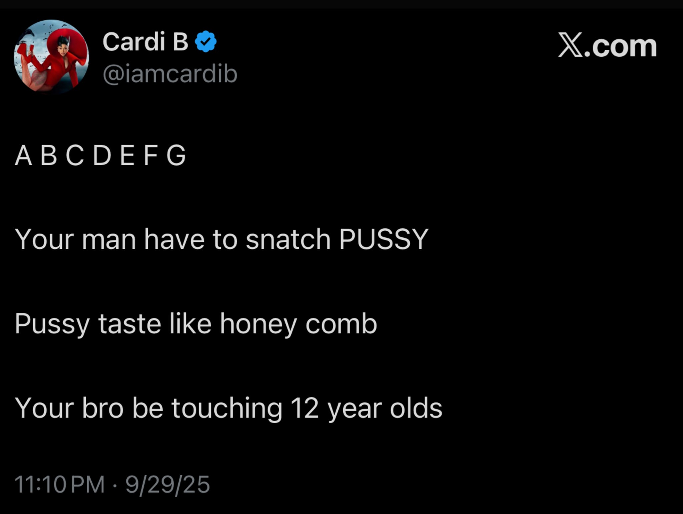Click the dot separator between time and date

(115, 485)
